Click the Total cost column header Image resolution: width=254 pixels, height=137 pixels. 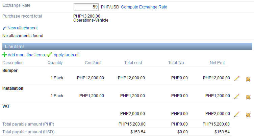tap(133, 63)
